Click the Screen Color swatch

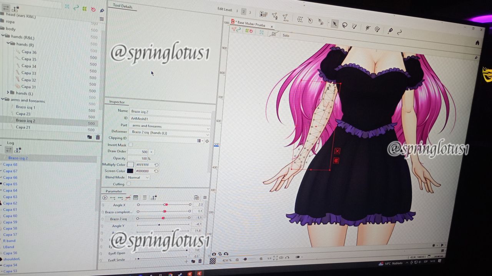pyautogui.click(x=130, y=171)
